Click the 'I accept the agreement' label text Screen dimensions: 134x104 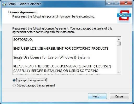[31, 80]
